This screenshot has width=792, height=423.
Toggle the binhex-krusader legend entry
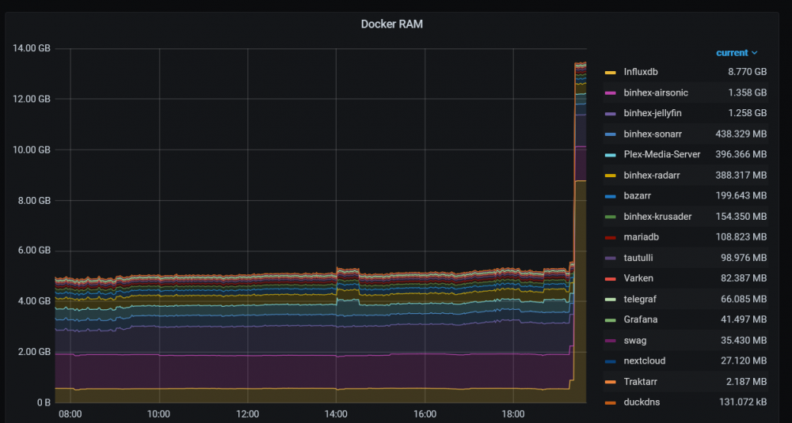coord(657,217)
